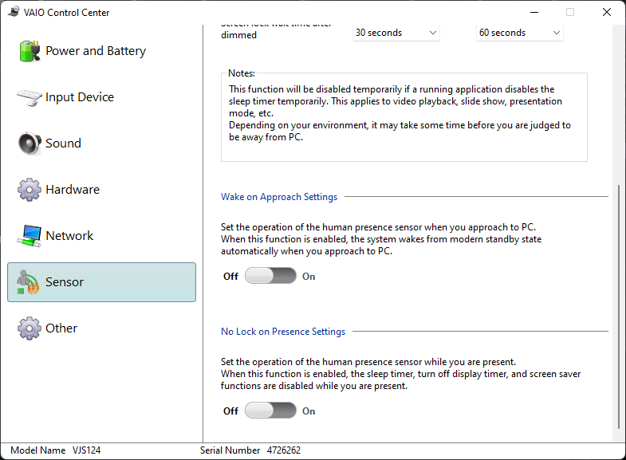The height and width of the screenshot is (460, 626).
Task: Click the Hardware gear icon
Action: [30, 190]
